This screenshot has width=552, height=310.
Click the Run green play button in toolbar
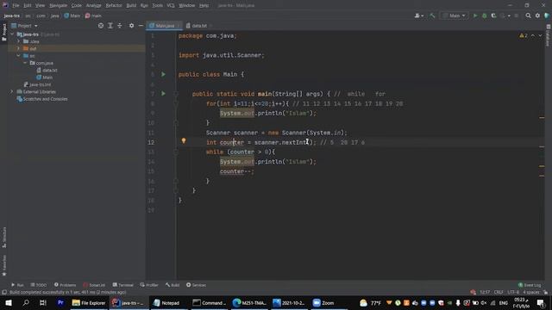pos(475,15)
